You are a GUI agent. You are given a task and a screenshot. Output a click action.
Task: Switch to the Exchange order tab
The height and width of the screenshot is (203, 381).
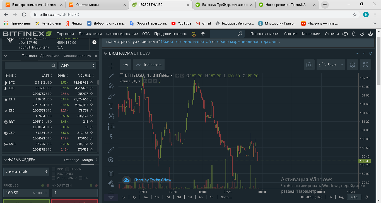point(71,160)
